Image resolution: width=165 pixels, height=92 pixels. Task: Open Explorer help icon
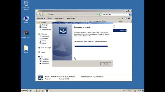(x=129, y=18)
